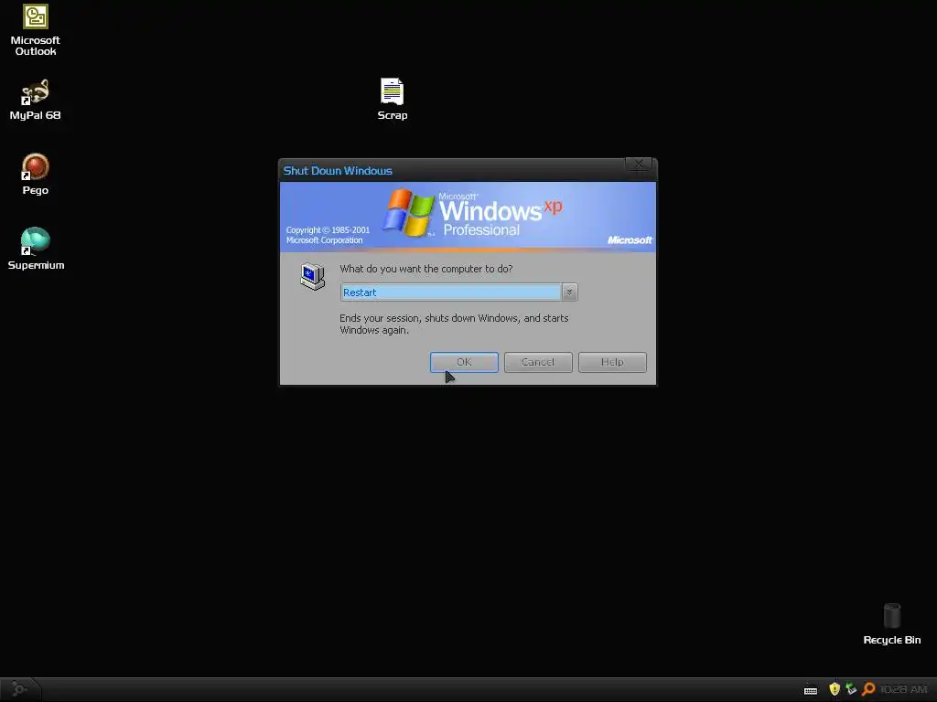Click the 'What do you want the computer to do?' label

(x=426, y=269)
